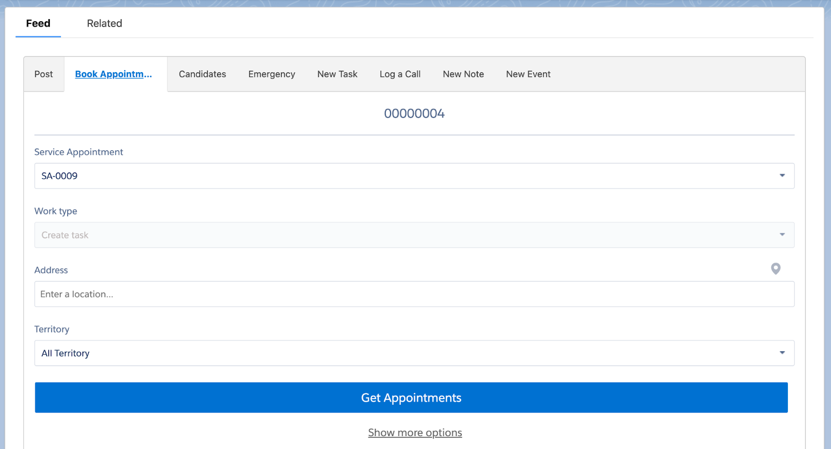The width and height of the screenshot is (831, 449).
Task: Click the Address field label
Action: click(x=51, y=270)
